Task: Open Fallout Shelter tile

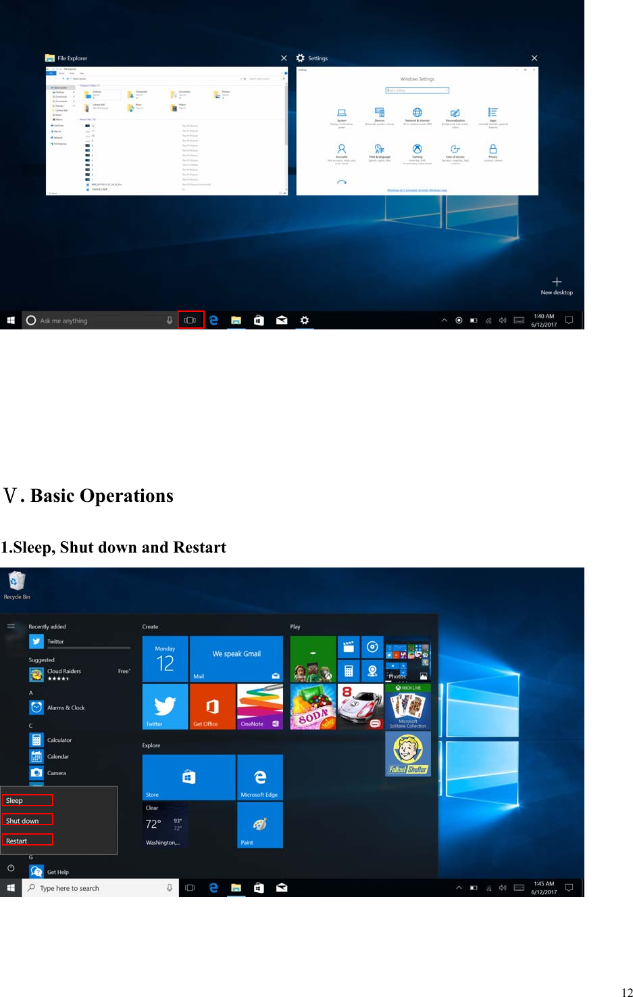Action: (x=408, y=753)
